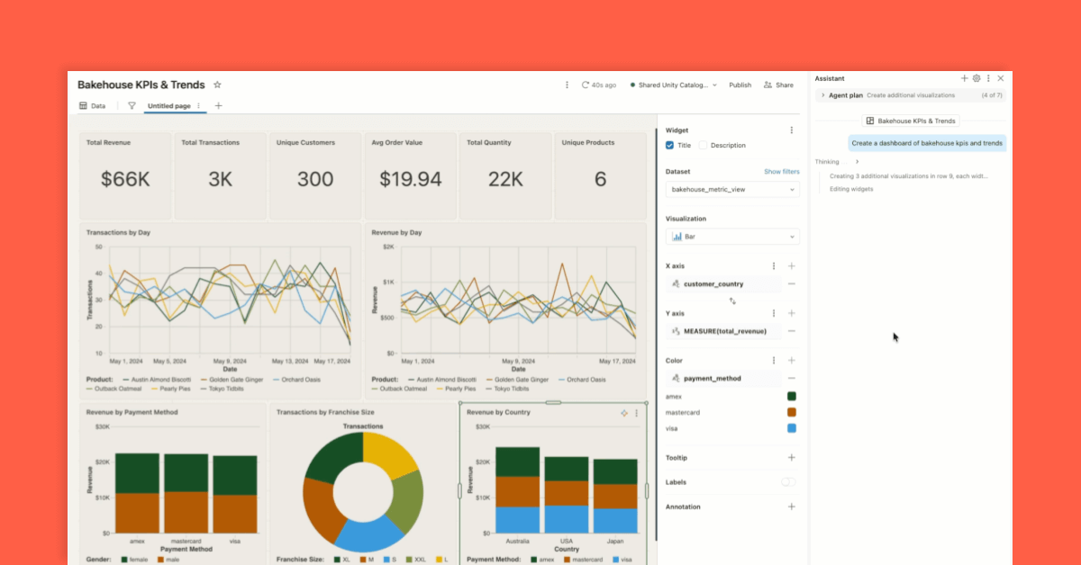Enable the Description checkbox
1081x565 pixels.
[702, 145]
